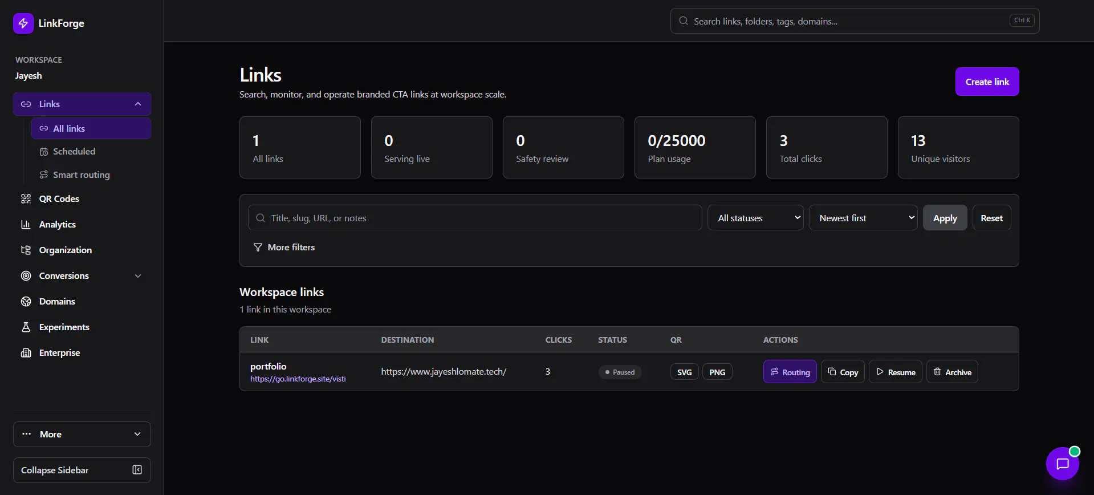Click the funnel icon beside More filters
The image size is (1094, 495).
click(258, 247)
